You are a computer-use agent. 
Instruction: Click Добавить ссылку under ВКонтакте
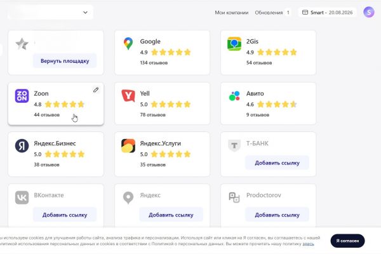pos(64,215)
